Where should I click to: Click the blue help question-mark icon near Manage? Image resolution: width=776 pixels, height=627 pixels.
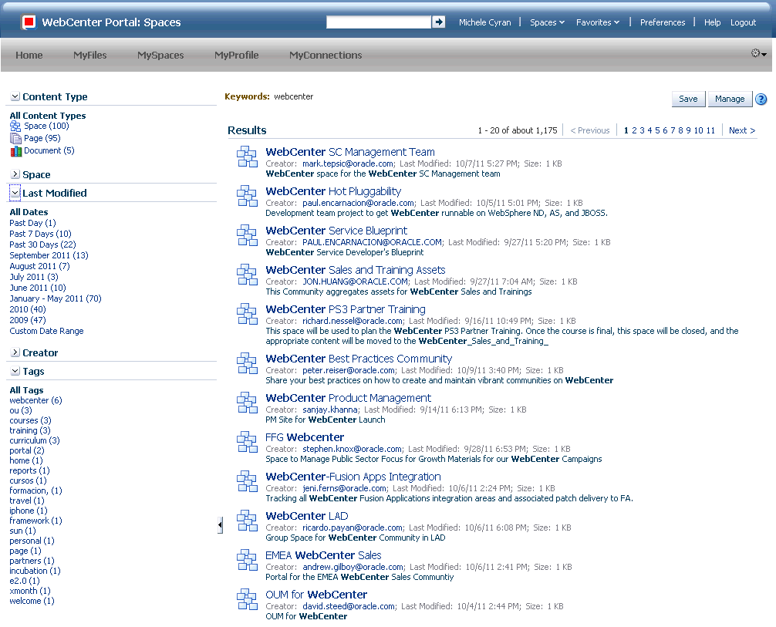coord(761,99)
